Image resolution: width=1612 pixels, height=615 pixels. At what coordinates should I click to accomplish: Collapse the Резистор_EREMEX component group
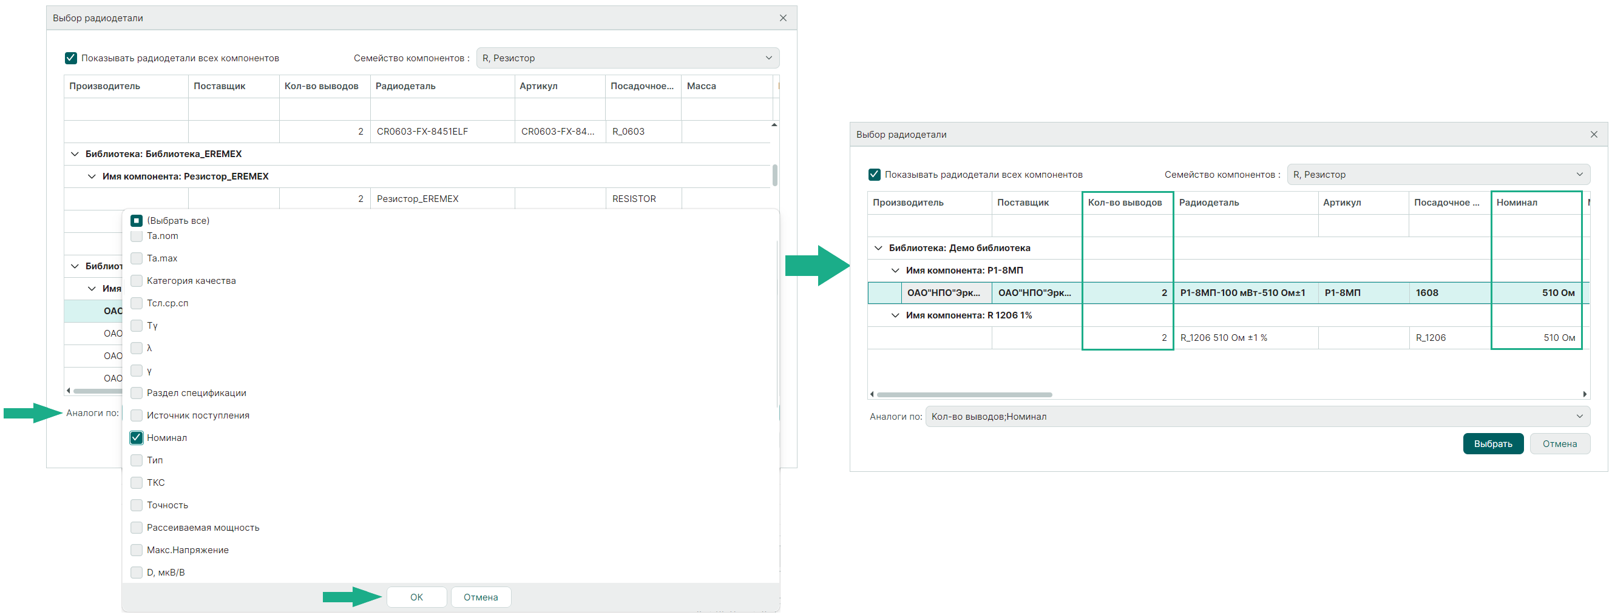coord(92,176)
